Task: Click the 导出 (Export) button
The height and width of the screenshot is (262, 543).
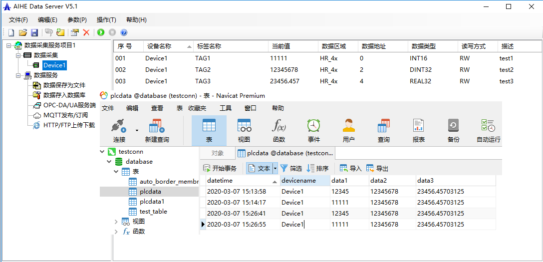Action: click(377, 169)
